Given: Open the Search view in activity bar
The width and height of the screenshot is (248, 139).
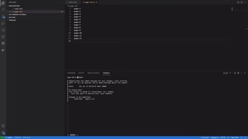Looking at the screenshot, I should pos(3,10).
